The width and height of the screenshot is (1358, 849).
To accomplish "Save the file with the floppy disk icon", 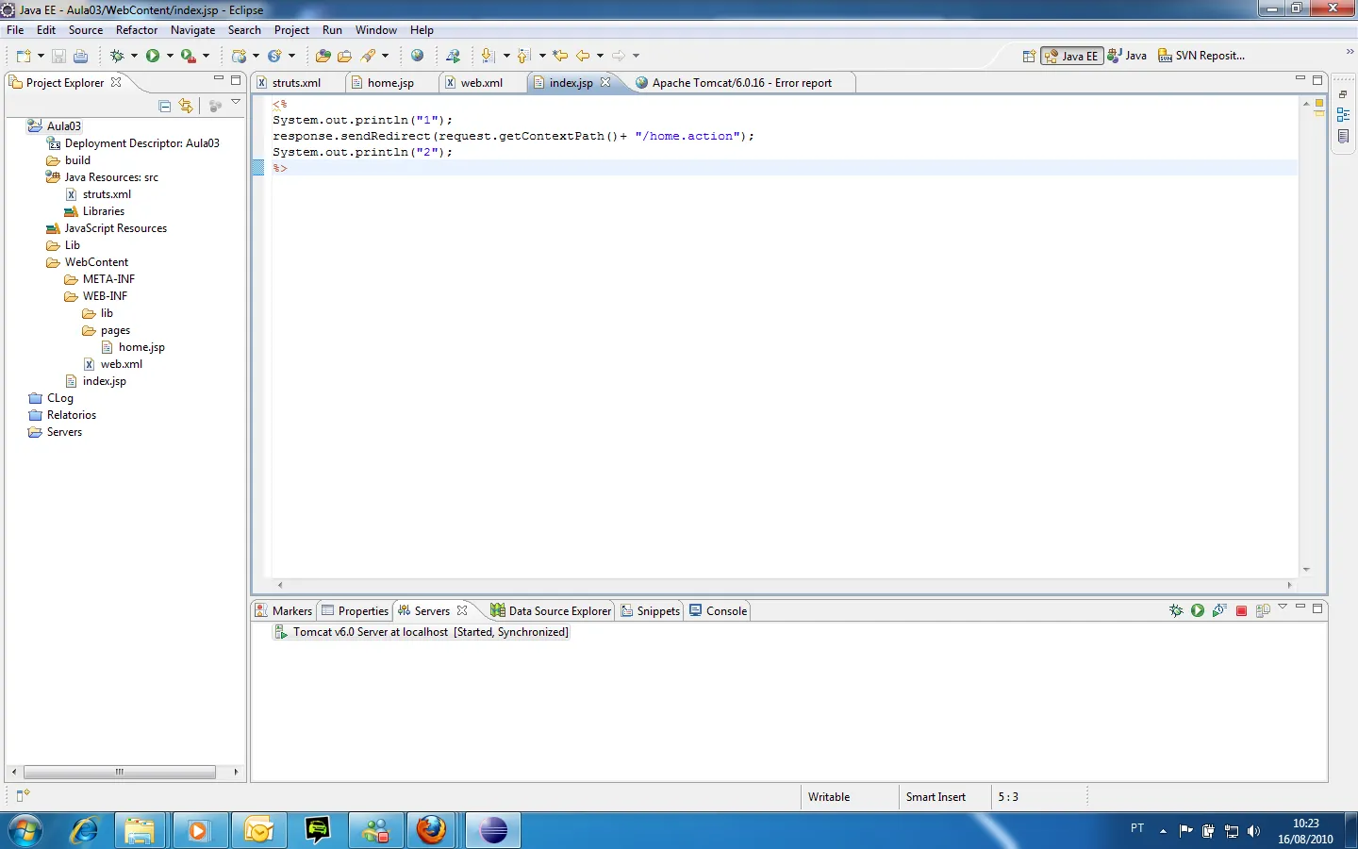I will (58, 56).
